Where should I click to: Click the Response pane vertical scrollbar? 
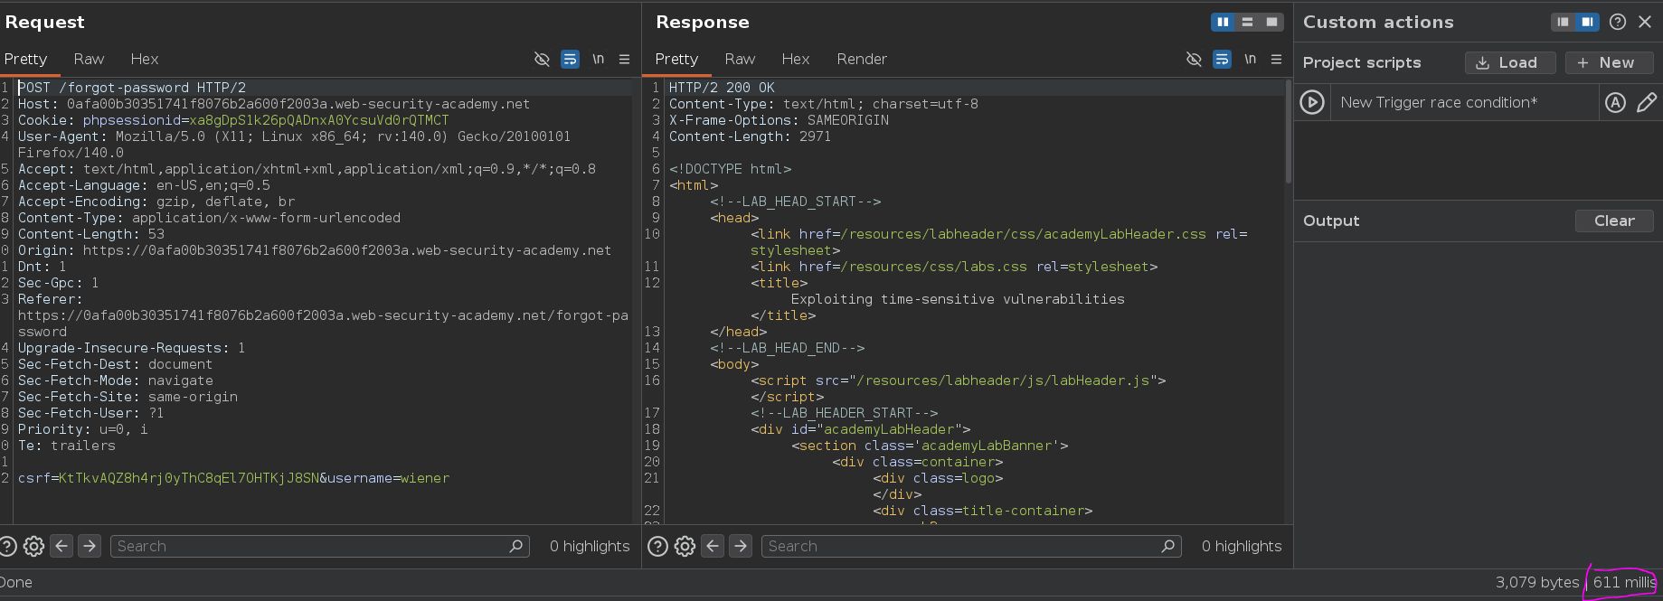1288,131
